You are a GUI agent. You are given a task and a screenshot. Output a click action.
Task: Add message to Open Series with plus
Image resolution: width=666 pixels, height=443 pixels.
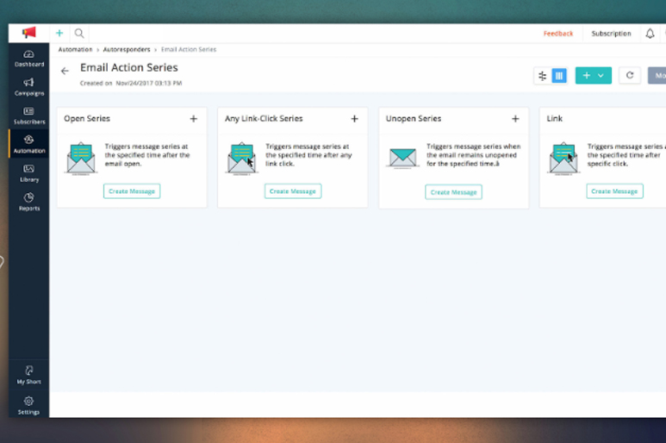[x=193, y=119]
